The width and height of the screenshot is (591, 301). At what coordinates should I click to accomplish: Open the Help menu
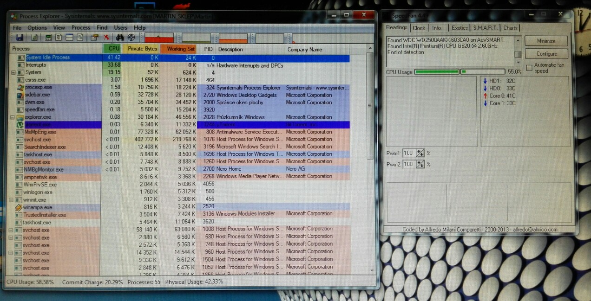coord(140,28)
